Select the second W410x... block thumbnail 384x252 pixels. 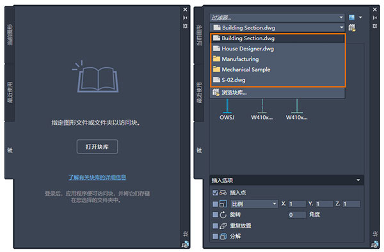296,109
